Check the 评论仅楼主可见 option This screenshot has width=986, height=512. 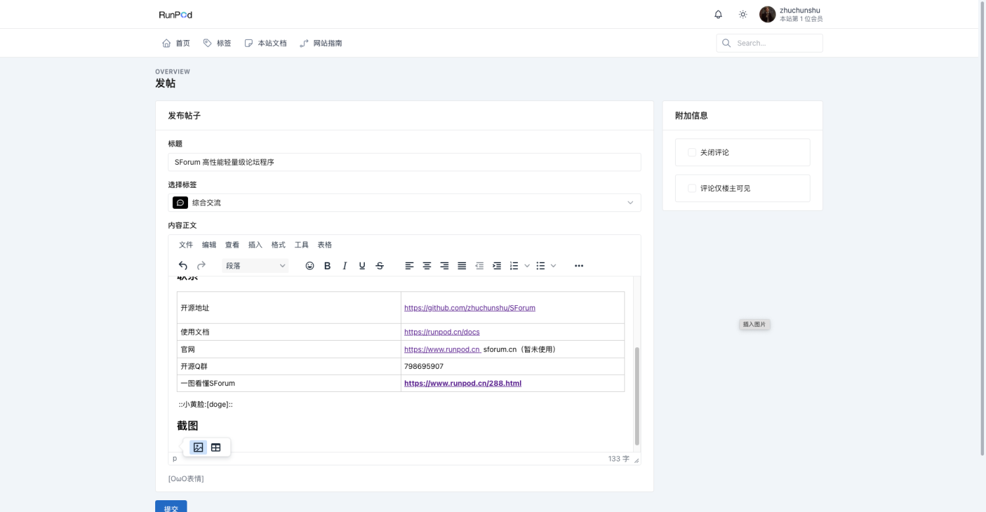[692, 188]
